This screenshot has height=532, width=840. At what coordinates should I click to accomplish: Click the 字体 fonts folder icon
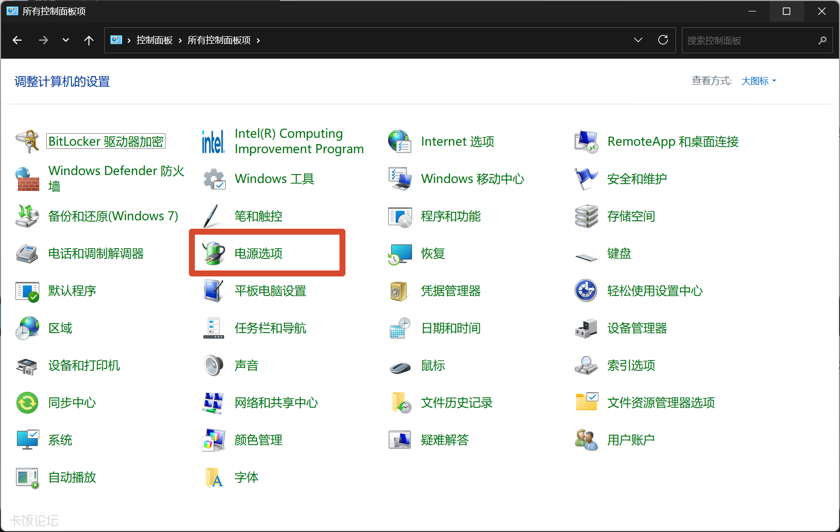point(214,477)
